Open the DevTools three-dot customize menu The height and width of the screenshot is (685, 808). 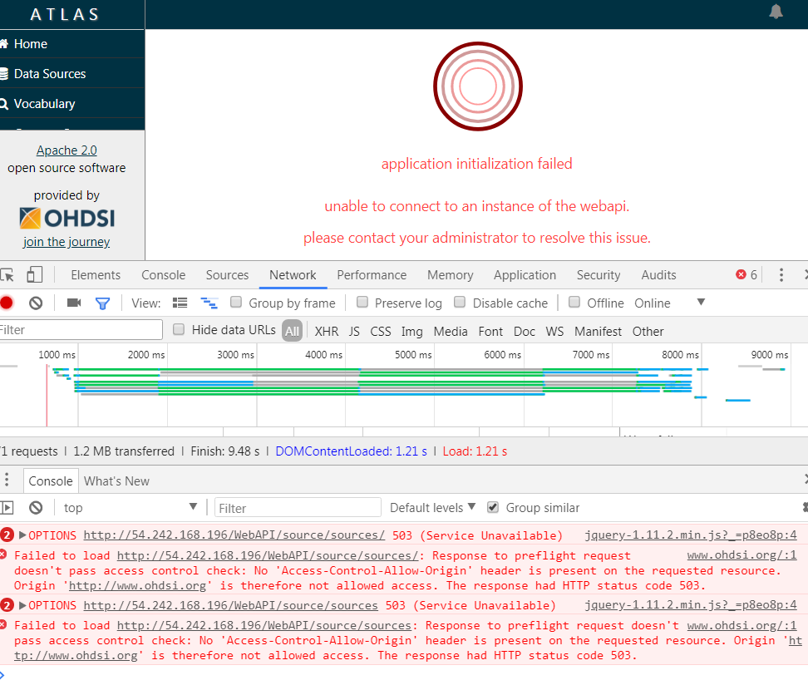[x=780, y=274]
